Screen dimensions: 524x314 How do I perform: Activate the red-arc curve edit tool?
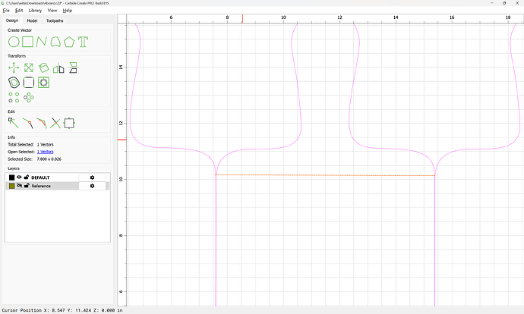[42, 123]
